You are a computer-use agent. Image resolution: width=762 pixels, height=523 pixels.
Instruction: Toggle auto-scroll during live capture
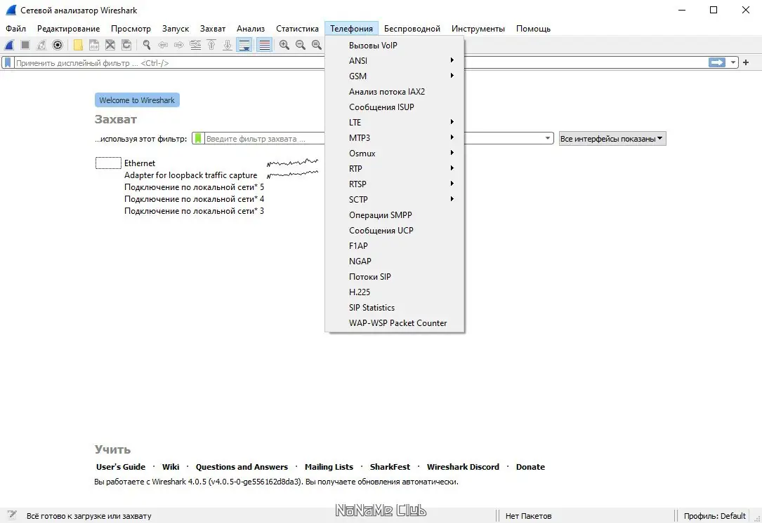coord(244,45)
